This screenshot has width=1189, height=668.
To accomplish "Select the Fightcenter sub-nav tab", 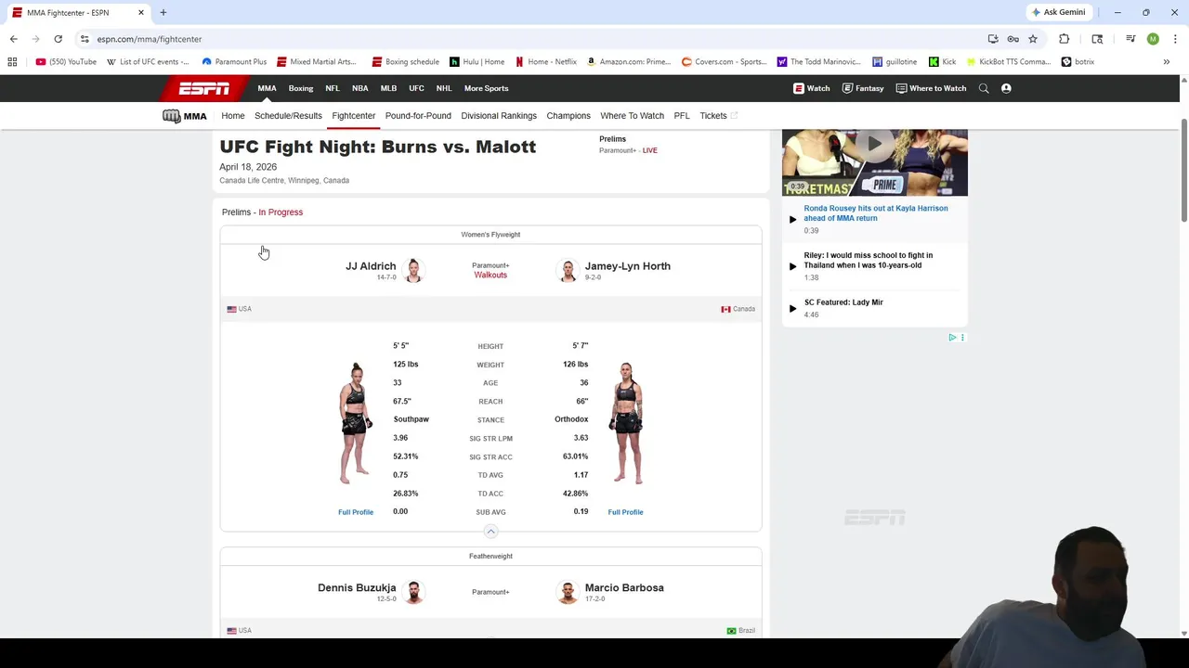I will [x=354, y=116].
